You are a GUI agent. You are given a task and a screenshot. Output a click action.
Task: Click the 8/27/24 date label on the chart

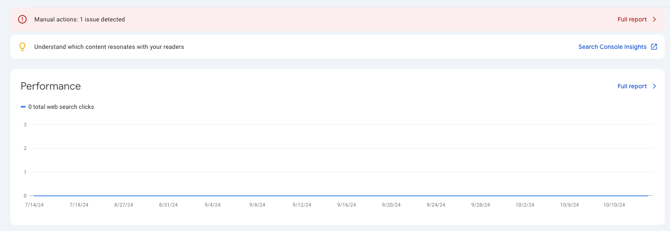coord(124,205)
